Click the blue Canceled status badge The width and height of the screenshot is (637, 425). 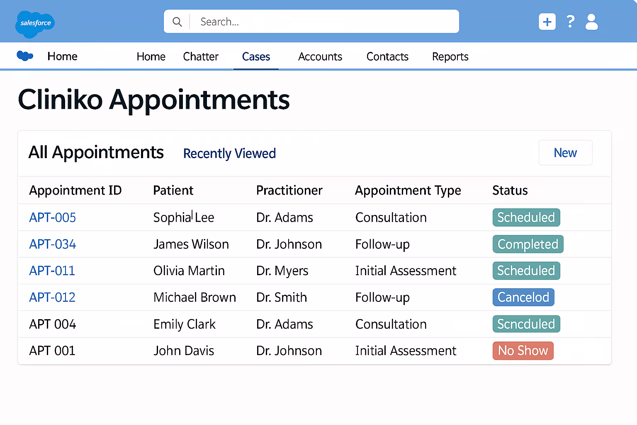click(x=523, y=297)
